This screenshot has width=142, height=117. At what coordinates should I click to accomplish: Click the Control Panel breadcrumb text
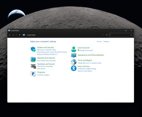31,35
